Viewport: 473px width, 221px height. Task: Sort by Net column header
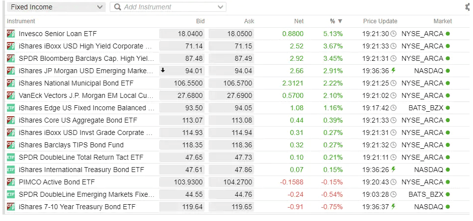click(x=299, y=21)
